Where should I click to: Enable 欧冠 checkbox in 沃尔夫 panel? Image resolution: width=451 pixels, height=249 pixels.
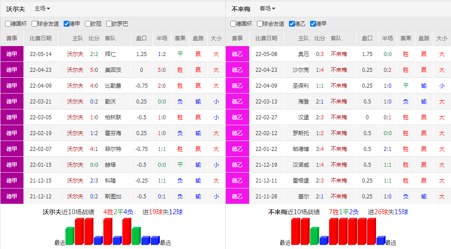pyautogui.click(x=88, y=23)
